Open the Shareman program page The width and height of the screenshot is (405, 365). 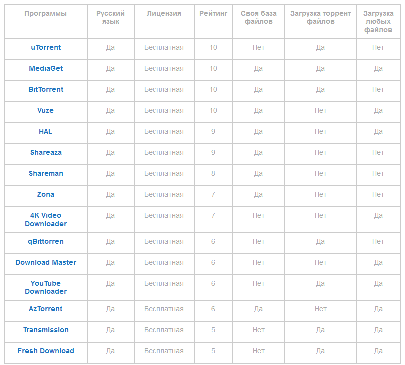click(x=46, y=173)
